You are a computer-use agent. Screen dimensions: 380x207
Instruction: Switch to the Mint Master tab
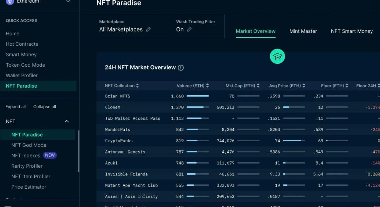pos(303,31)
